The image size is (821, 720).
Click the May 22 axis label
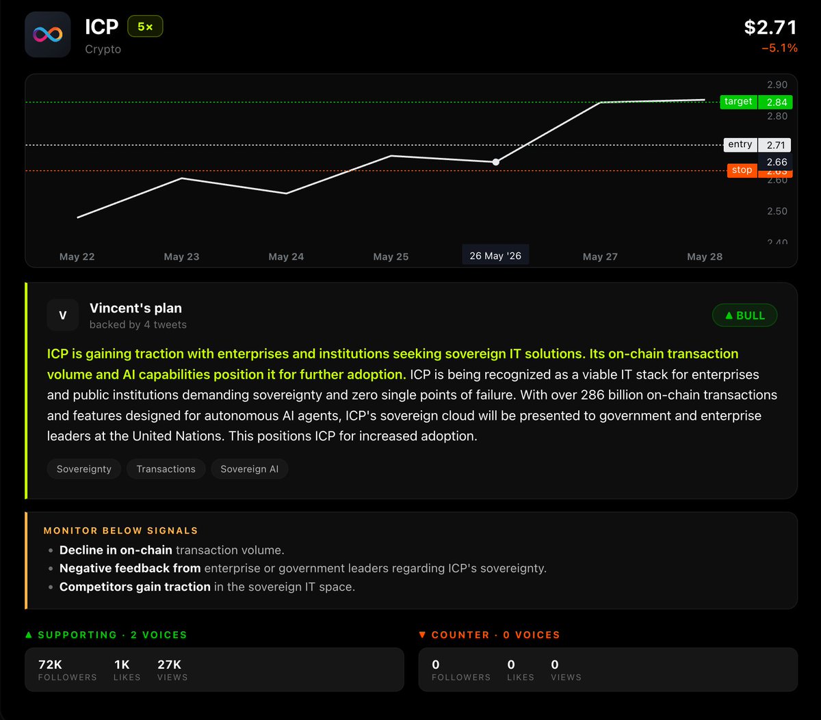77,257
